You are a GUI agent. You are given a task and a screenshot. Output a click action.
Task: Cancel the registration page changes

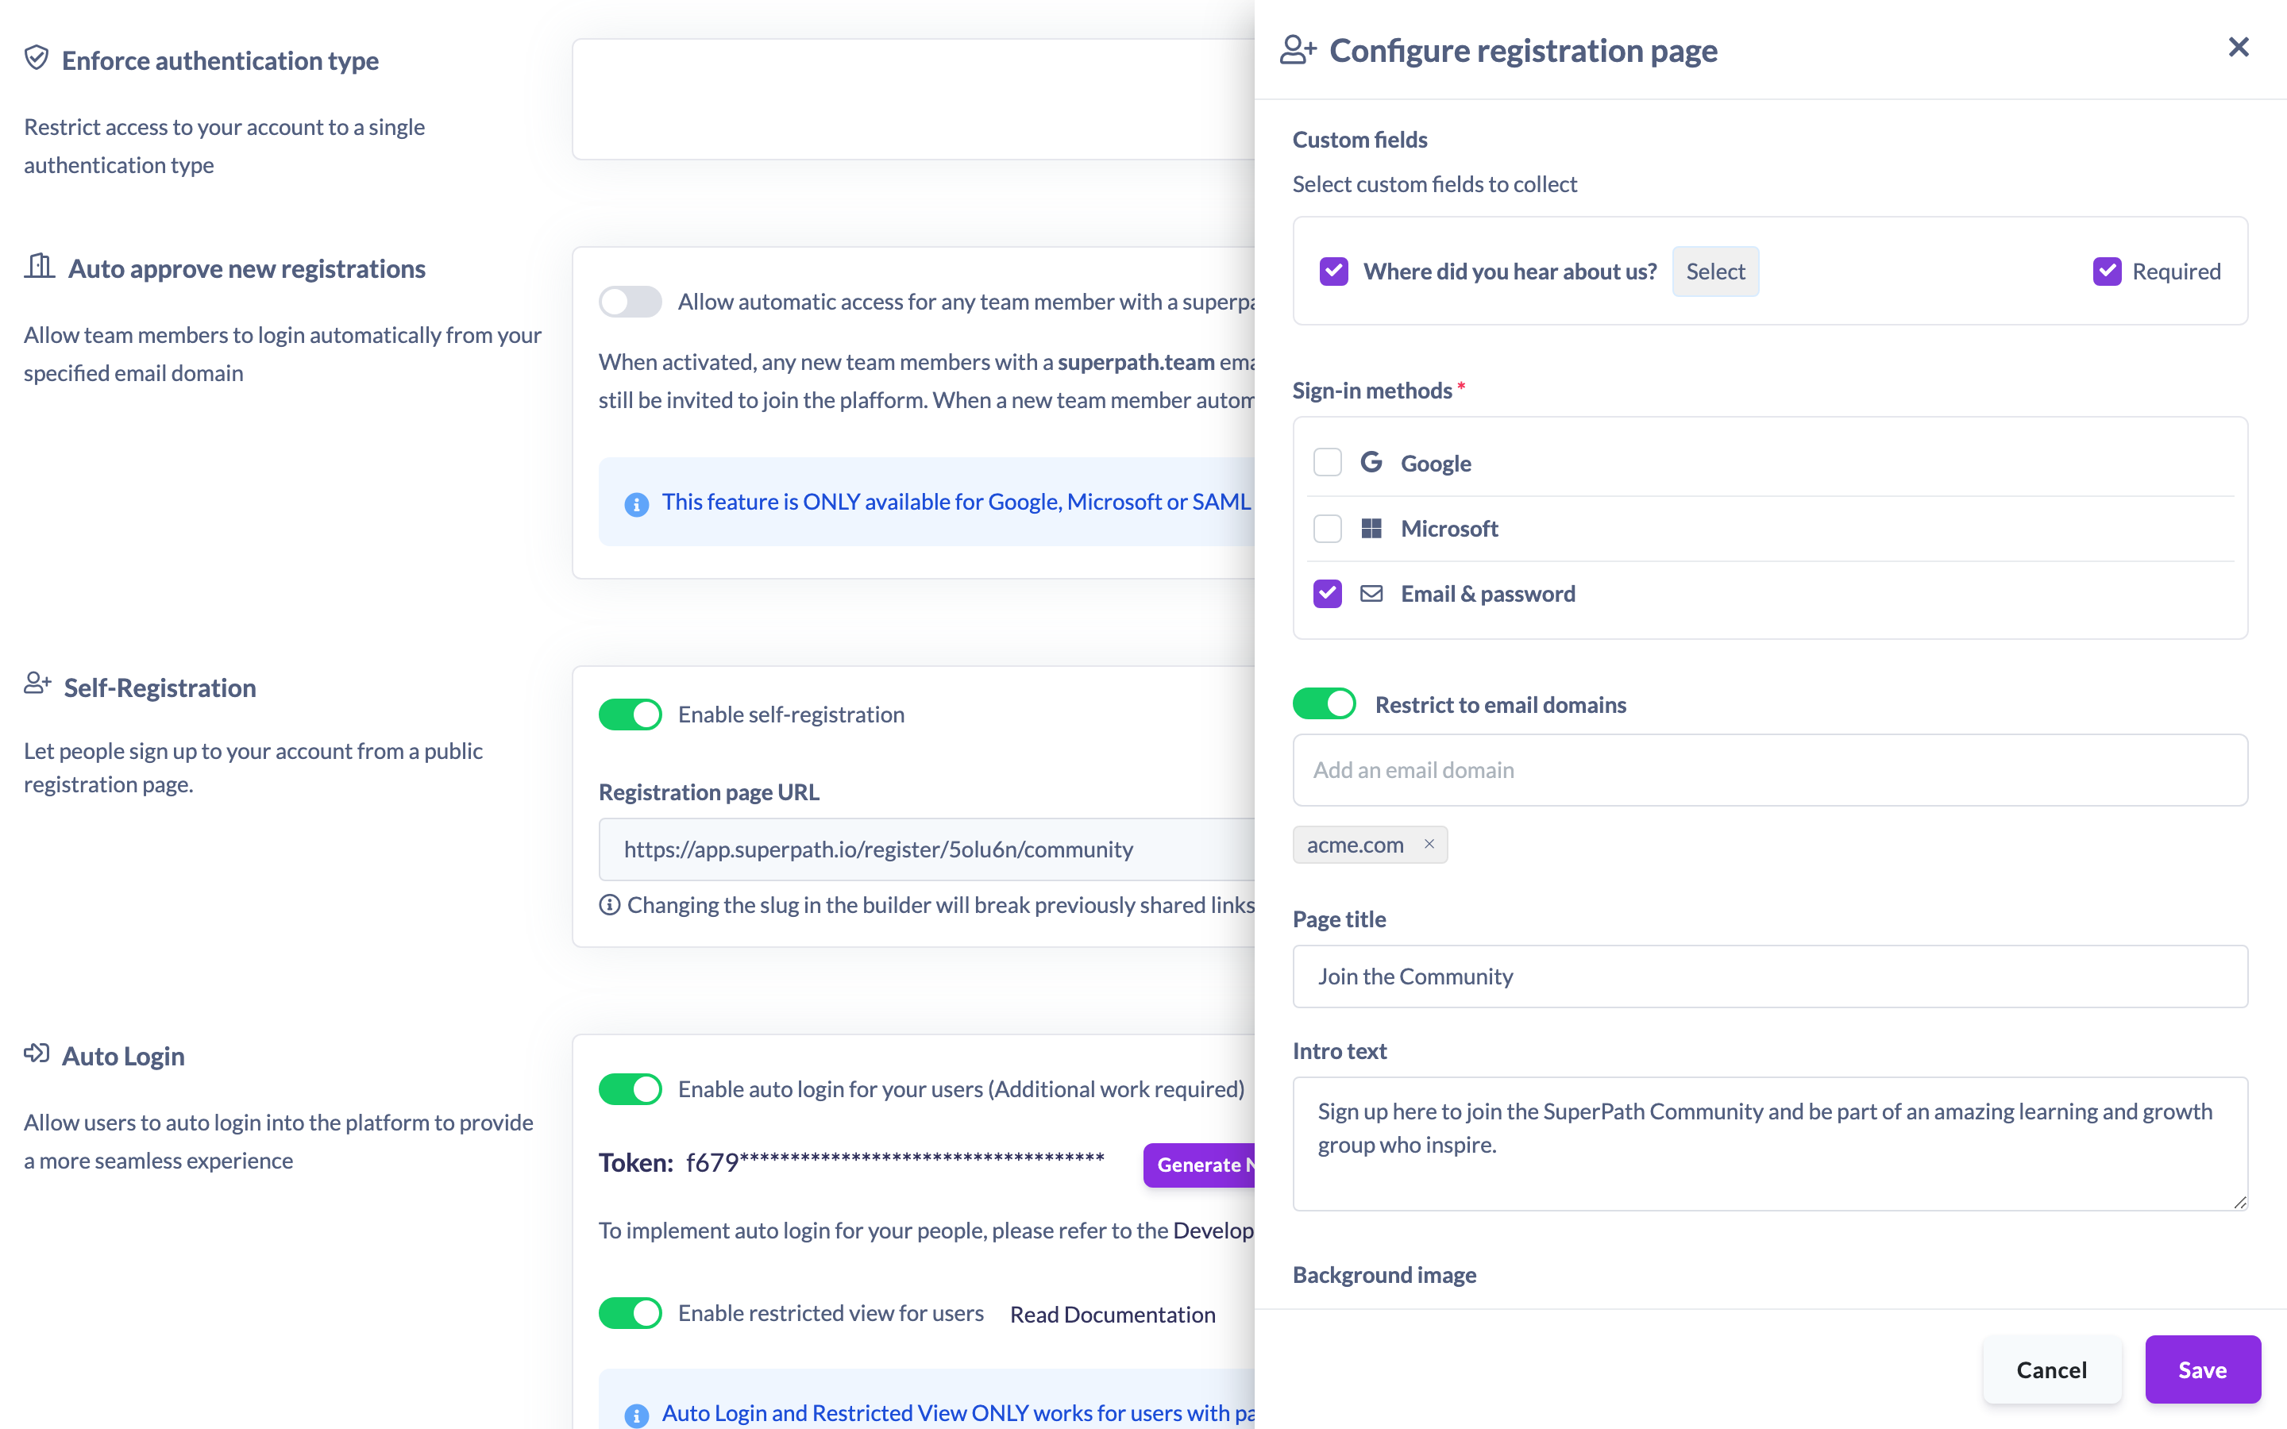(x=2052, y=1369)
